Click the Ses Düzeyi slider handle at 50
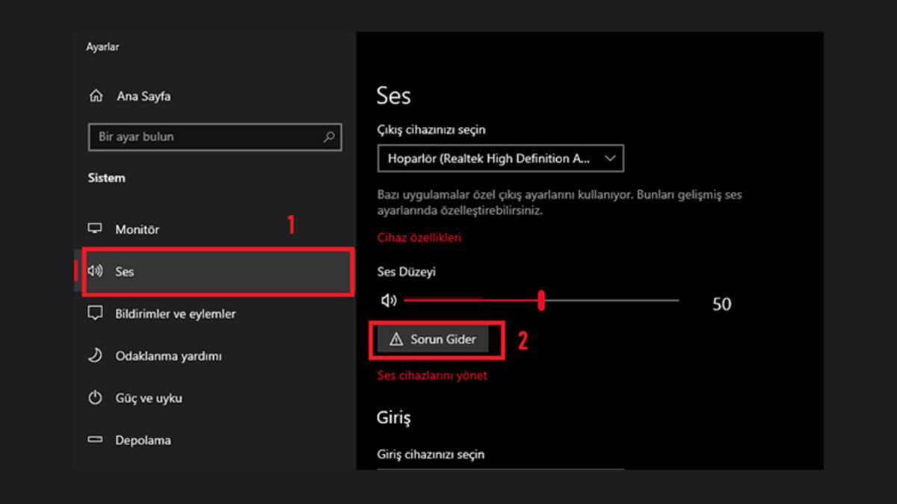 click(543, 299)
